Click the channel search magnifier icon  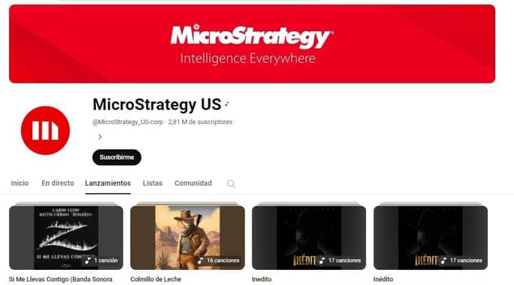point(231,184)
